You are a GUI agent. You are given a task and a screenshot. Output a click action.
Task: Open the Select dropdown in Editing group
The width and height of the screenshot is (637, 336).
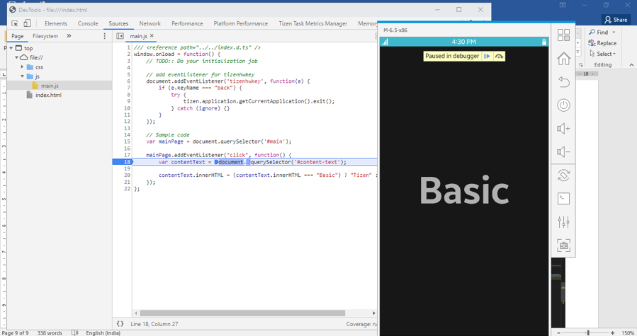604,54
